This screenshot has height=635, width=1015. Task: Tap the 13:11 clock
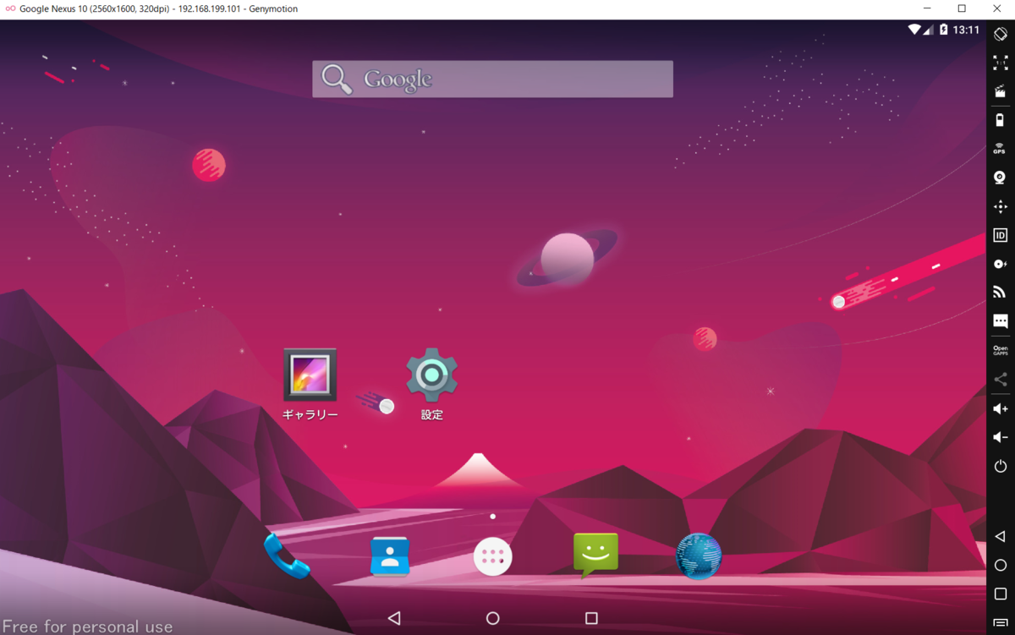click(966, 30)
